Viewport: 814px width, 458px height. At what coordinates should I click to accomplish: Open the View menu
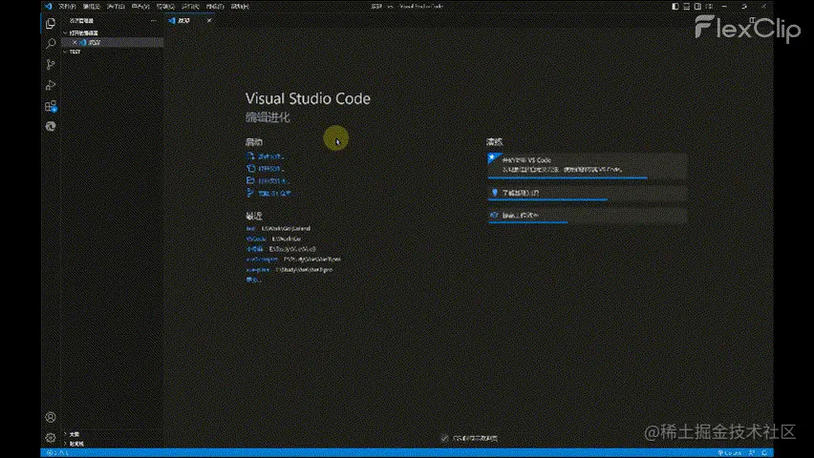(x=140, y=7)
